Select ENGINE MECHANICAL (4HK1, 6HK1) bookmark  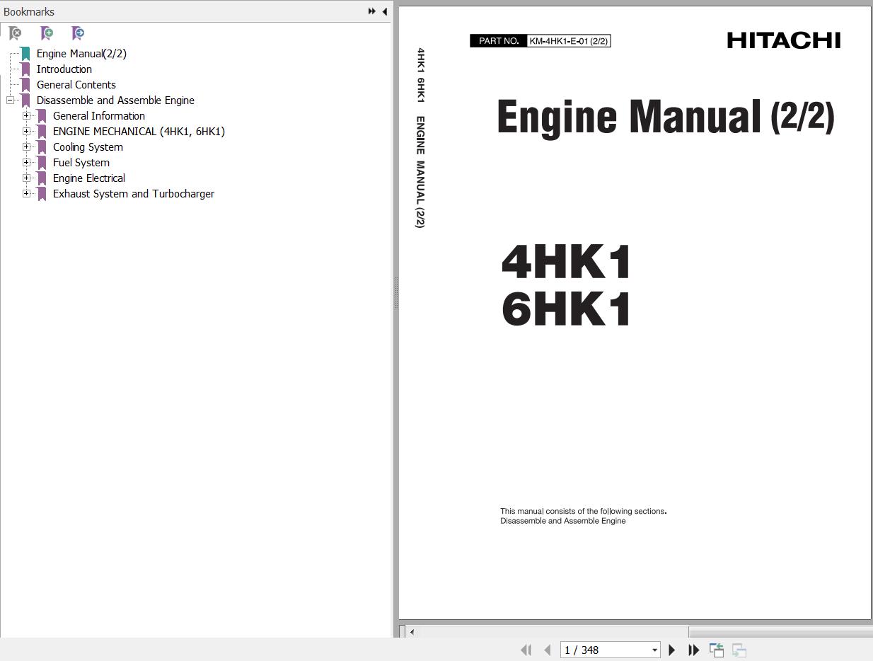pyautogui.click(x=139, y=132)
